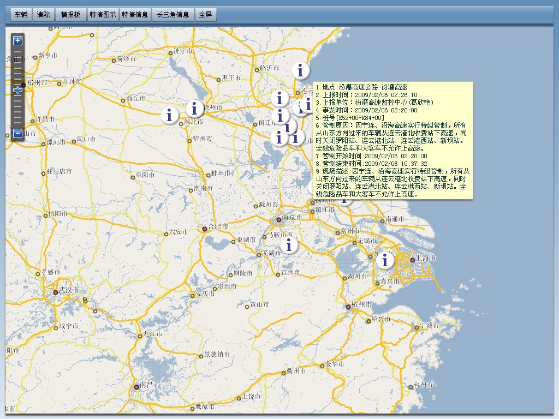Switch to 全屏 fullscreen mode
The height and width of the screenshot is (419, 559).
point(205,15)
